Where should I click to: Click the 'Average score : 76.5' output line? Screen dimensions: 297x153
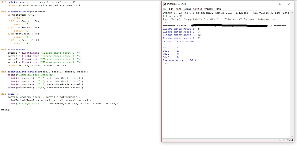(179, 60)
